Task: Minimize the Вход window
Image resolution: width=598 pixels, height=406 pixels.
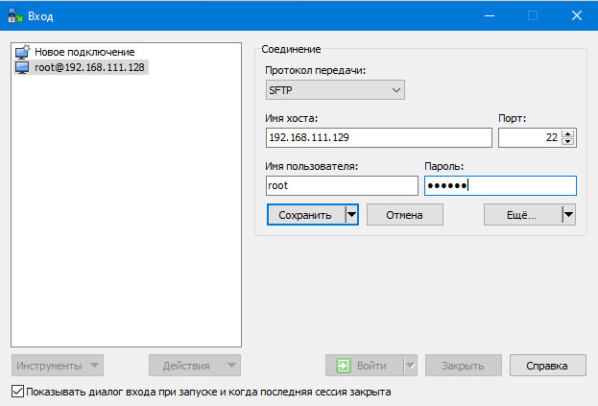Action: pos(490,15)
